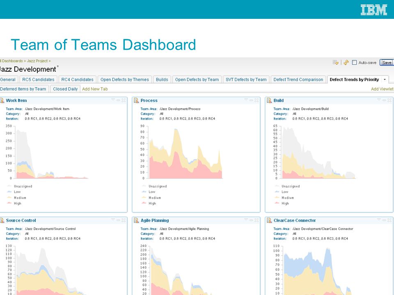Click the Save button
Screen dimensions: 394x295
point(387,62)
